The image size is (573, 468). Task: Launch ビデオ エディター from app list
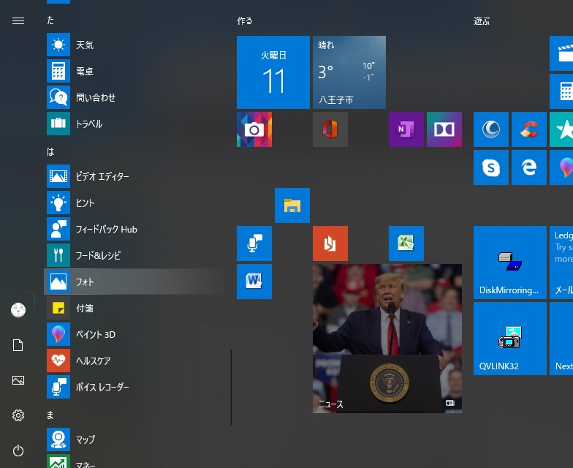(135, 176)
